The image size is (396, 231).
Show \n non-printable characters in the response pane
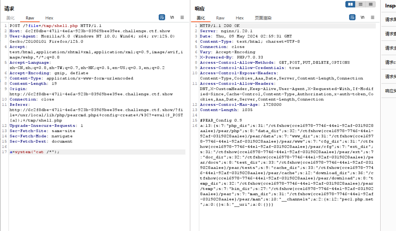[362, 17]
